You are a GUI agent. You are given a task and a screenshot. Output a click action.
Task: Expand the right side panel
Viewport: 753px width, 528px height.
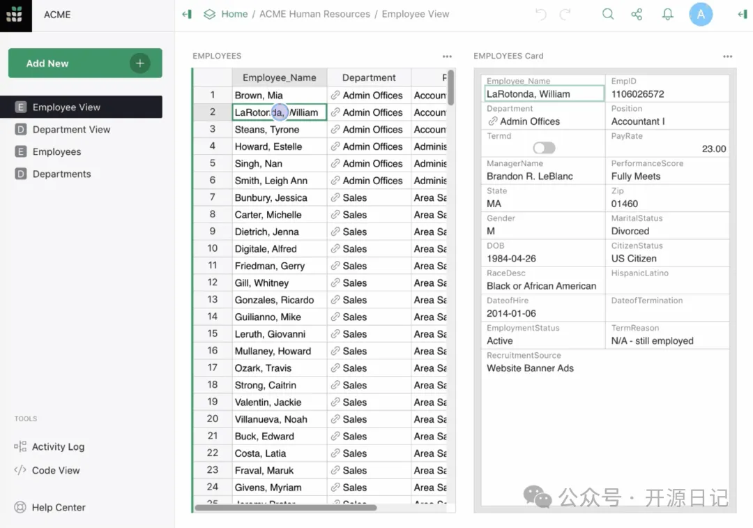(x=743, y=14)
